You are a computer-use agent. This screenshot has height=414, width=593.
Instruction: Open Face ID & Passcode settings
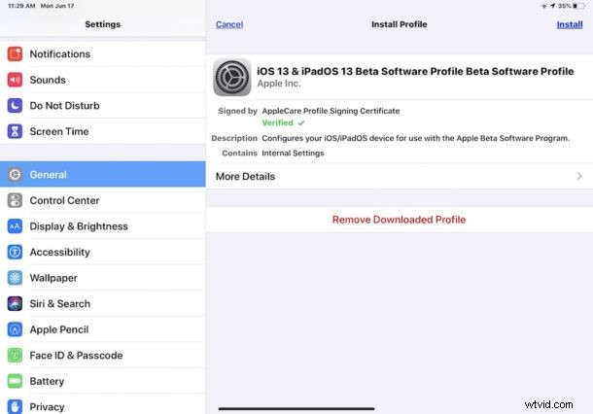pos(103,355)
